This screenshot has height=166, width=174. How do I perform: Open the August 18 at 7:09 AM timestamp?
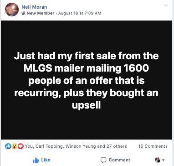point(80,13)
